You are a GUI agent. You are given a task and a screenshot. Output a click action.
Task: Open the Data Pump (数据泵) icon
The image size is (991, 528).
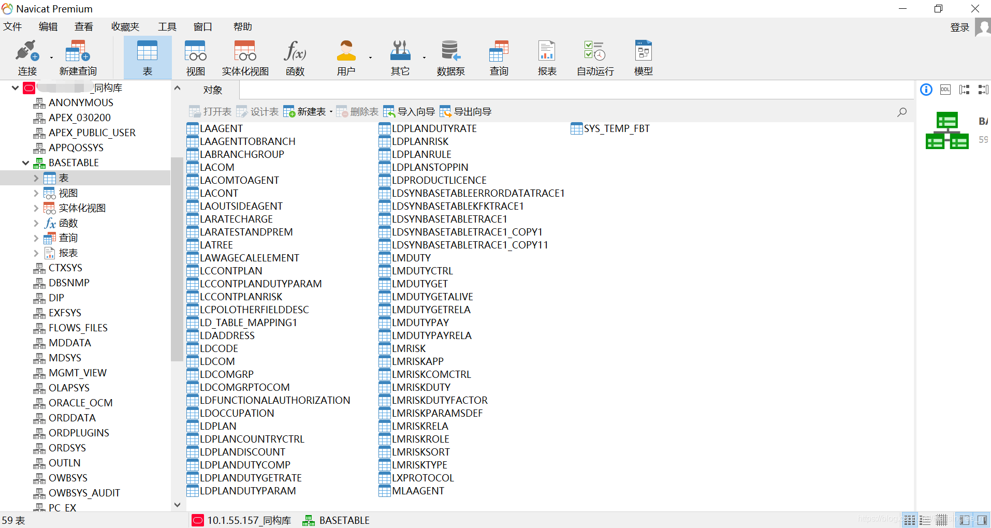[450, 57]
